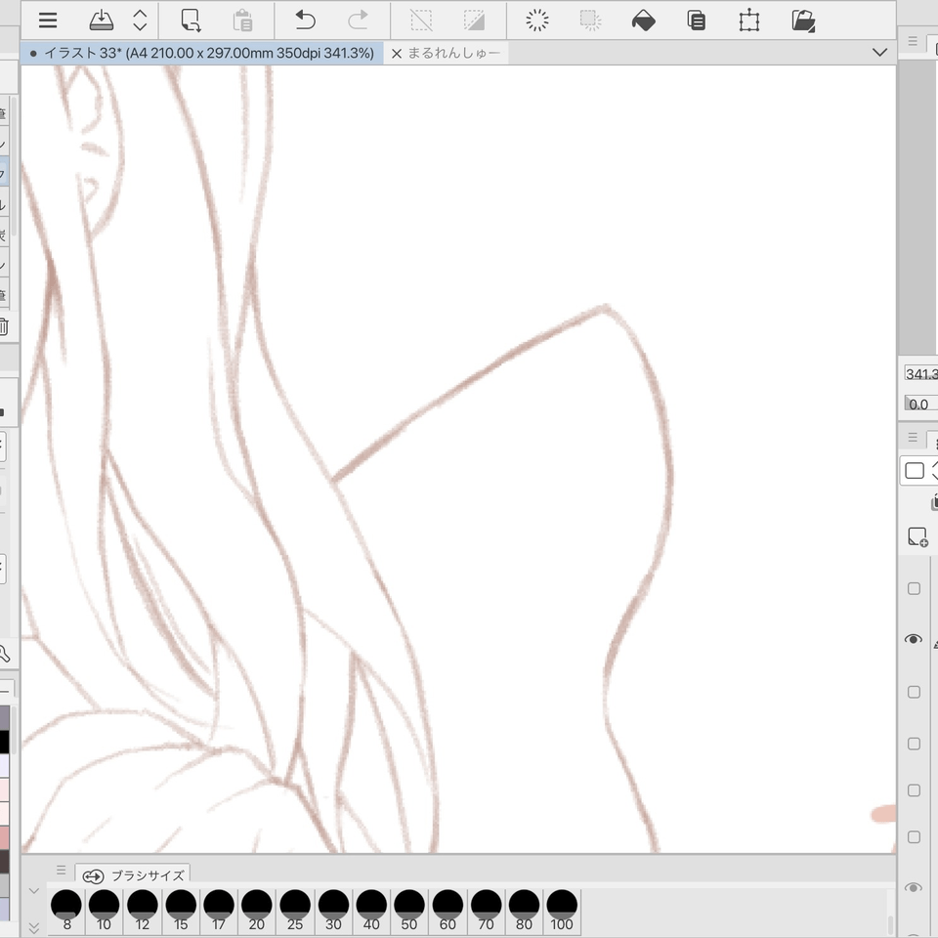Save the canvas with the save icon

coord(101,21)
